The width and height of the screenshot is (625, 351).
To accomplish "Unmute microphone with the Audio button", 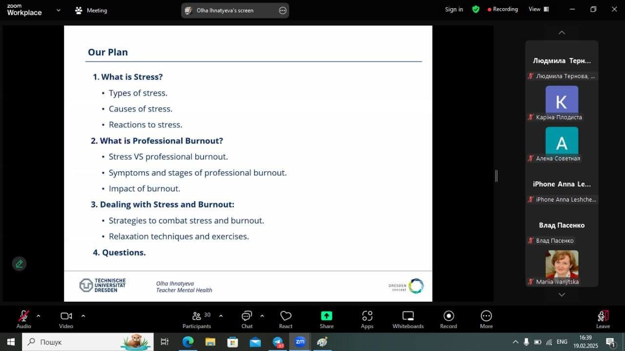I will pos(23,319).
